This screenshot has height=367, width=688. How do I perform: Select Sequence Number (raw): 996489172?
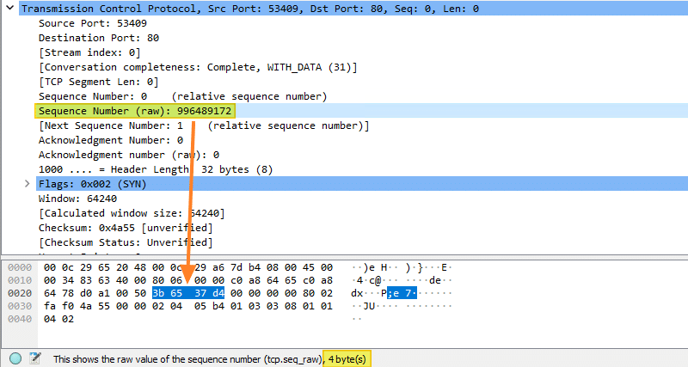tap(135, 112)
